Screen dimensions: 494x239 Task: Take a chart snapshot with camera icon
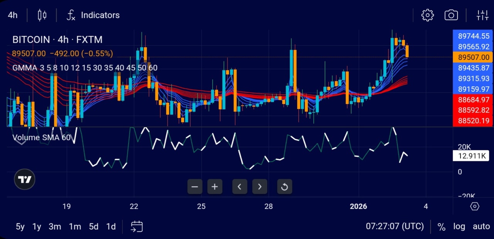[x=451, y=15]
